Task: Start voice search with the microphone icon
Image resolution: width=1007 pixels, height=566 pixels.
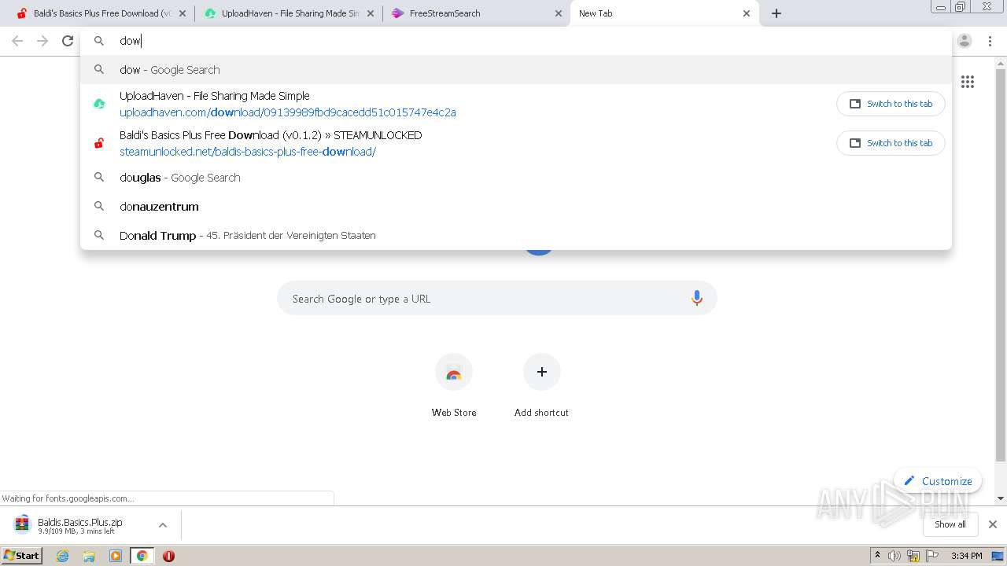Action: (696, 298)
